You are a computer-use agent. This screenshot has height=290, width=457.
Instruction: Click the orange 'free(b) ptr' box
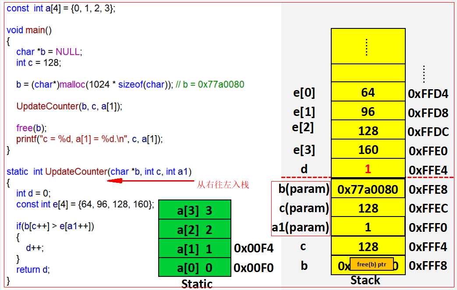pyautogui.click(x=372, y=264)
